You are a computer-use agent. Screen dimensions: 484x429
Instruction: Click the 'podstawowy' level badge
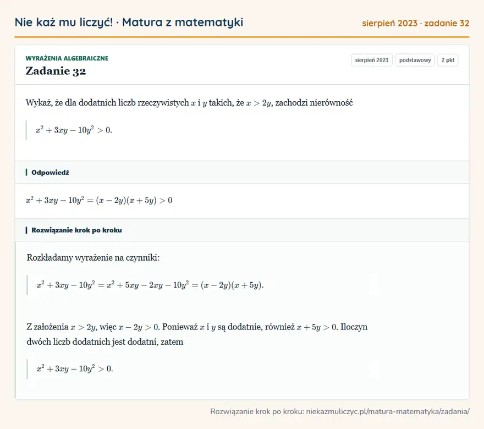[x=415, y=60]
